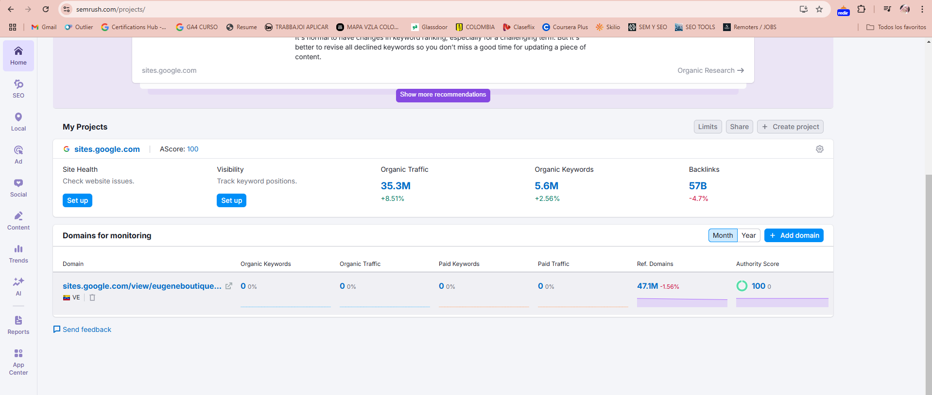This screenshot has height=395, width=932.
Task: Click Show more recommendations button
Action: (443, 95)
